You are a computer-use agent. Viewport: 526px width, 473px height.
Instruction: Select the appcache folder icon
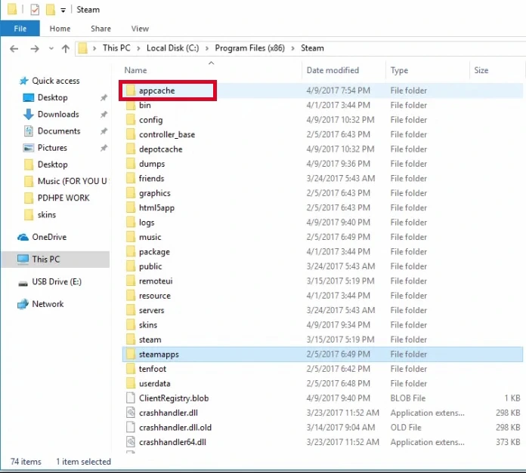(x=131, y=91)
